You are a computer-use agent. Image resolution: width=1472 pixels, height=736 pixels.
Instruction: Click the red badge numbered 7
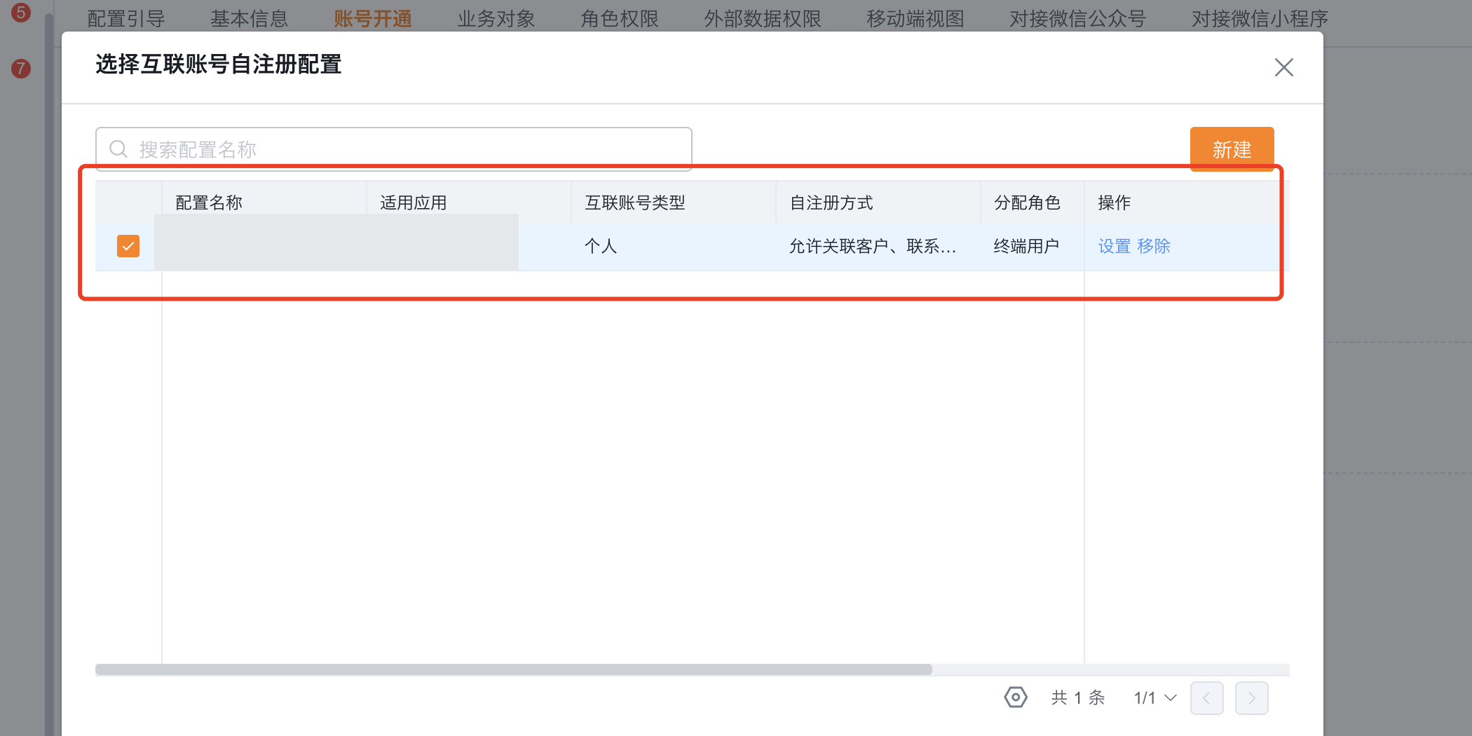pyautogui.click(x=21, y=69)
